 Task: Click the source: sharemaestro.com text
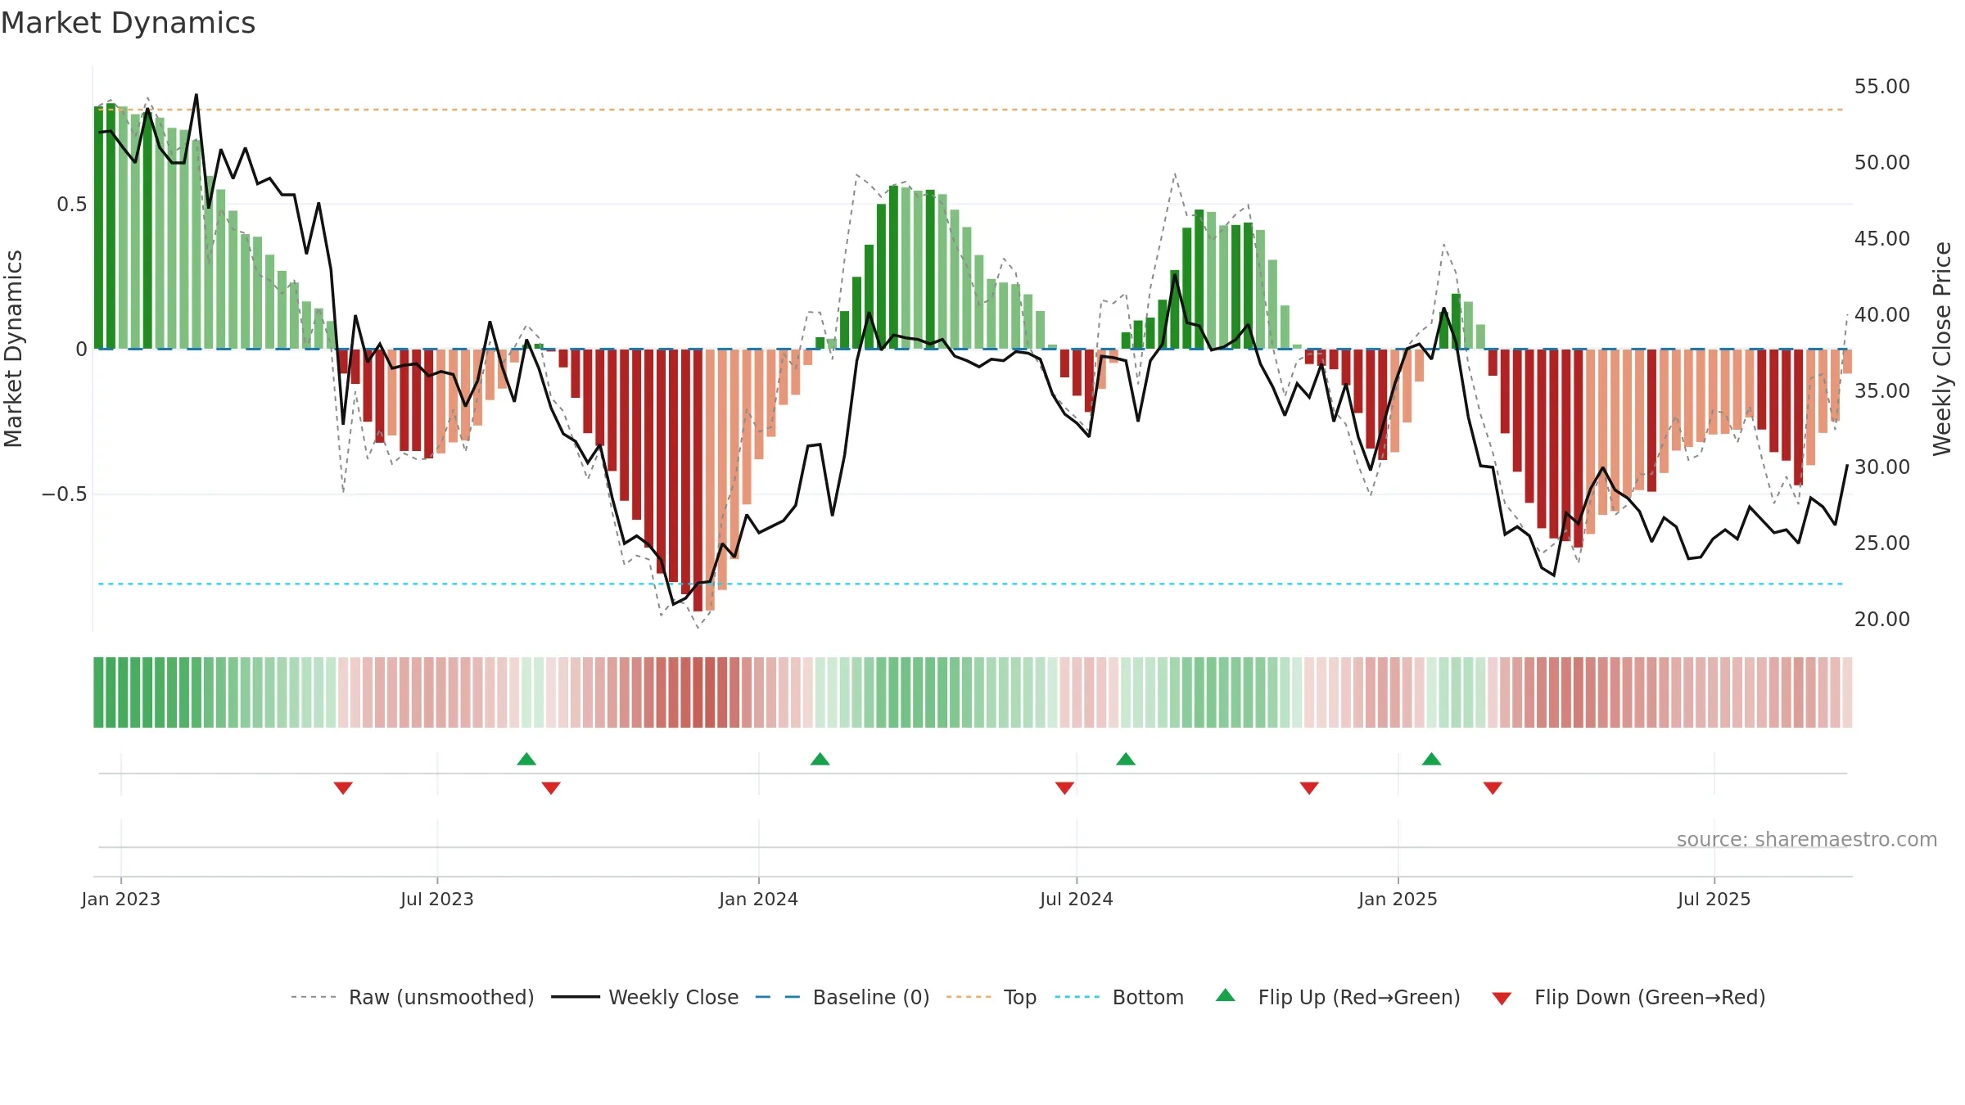(x=1807, y=839)
